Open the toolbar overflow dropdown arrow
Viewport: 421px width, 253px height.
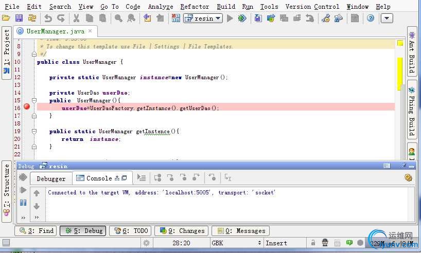(387, 18)
